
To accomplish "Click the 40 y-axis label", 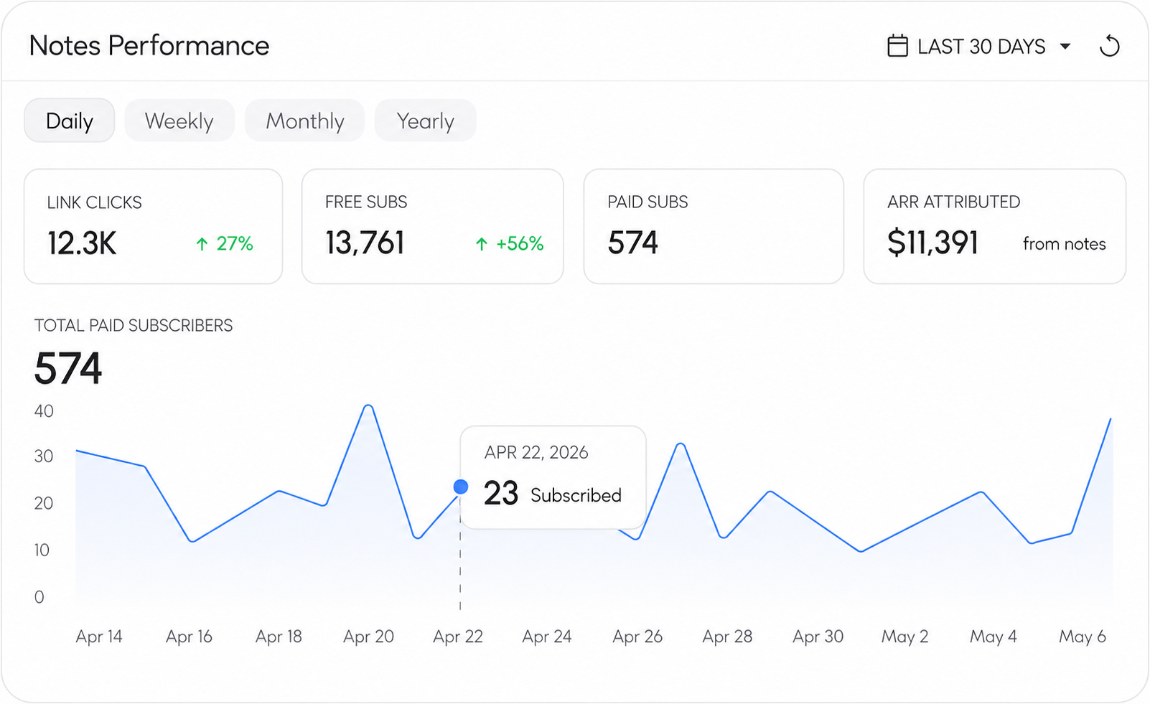I will tap(44, 411).
